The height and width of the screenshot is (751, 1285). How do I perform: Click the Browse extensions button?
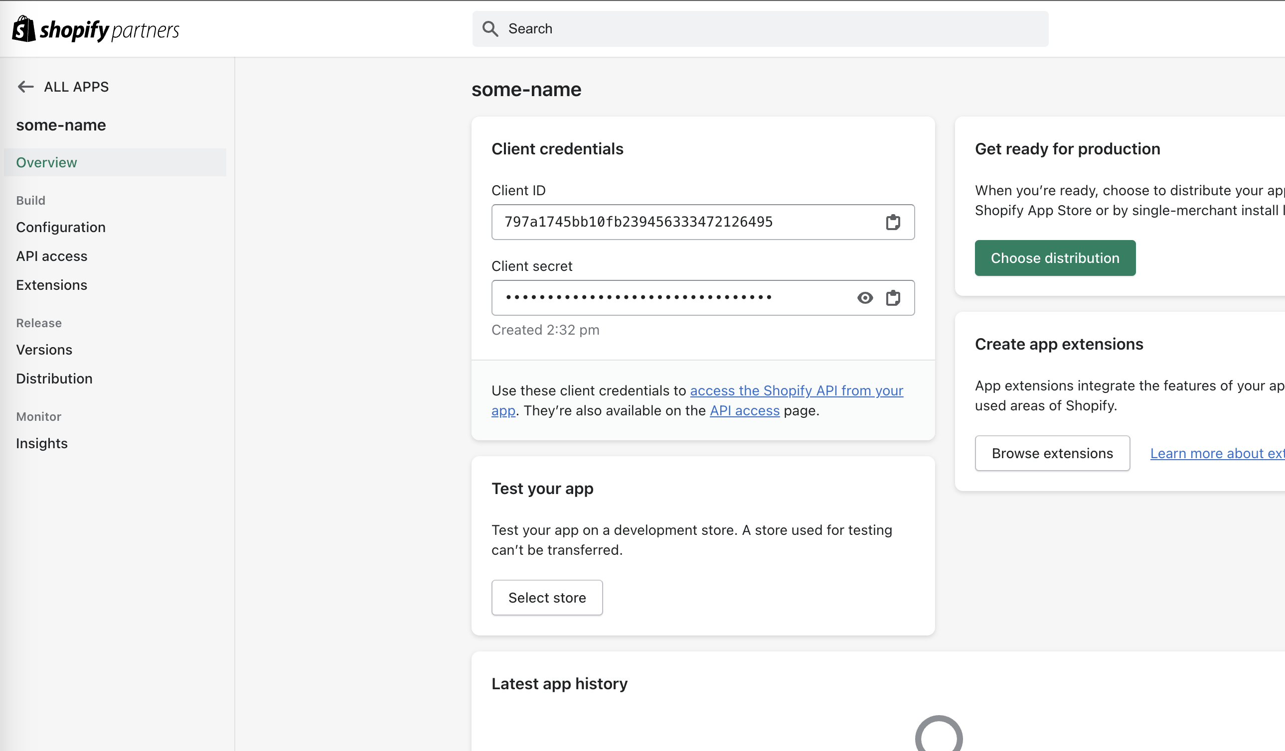(x=1052, y=453)
